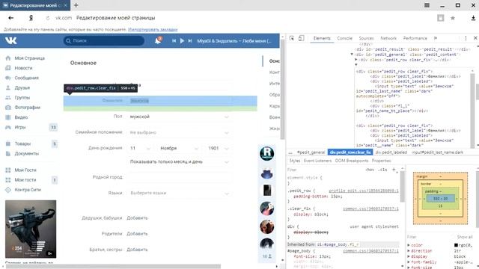The image size is (479, 269).
Task: Switch to the Elements DevTools tab
Action: click(x=322, y=38)
